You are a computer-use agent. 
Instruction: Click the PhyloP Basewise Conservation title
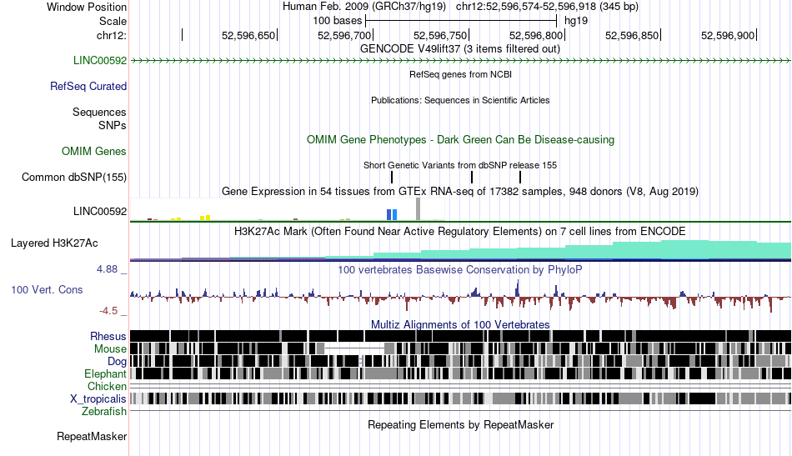point(460,269)
